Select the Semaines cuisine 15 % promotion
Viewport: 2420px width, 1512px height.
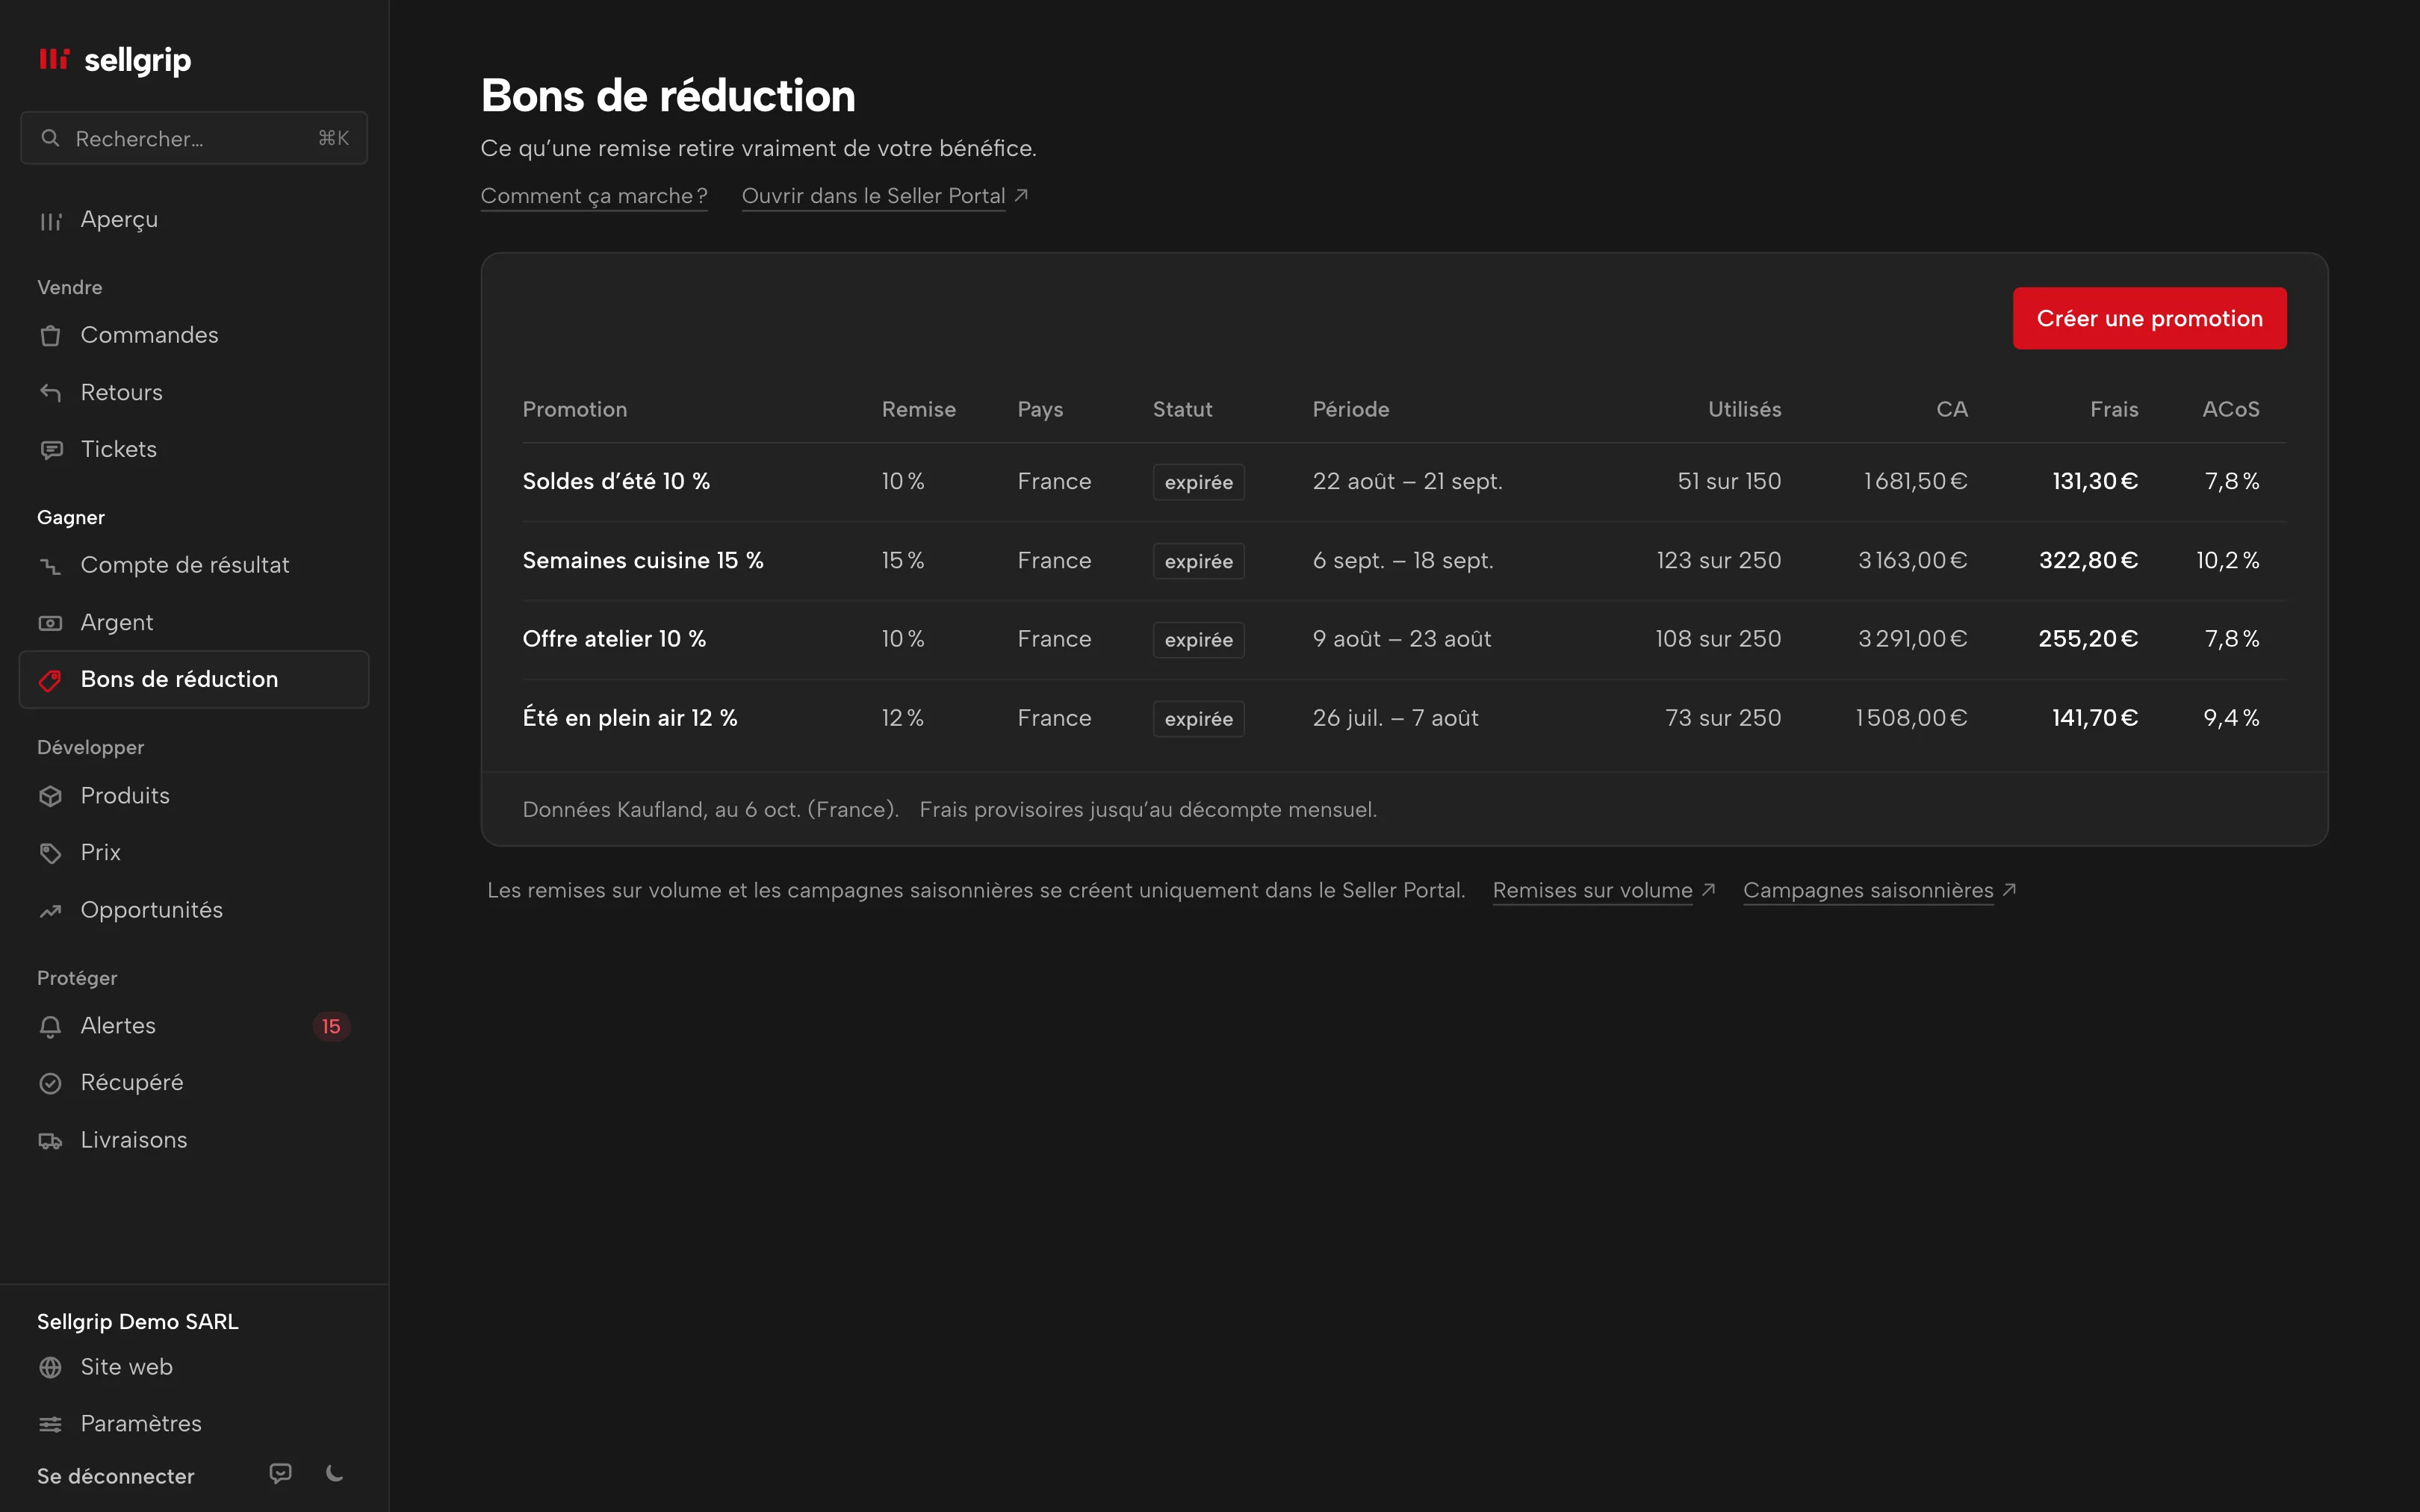click(x=643, y=560)
